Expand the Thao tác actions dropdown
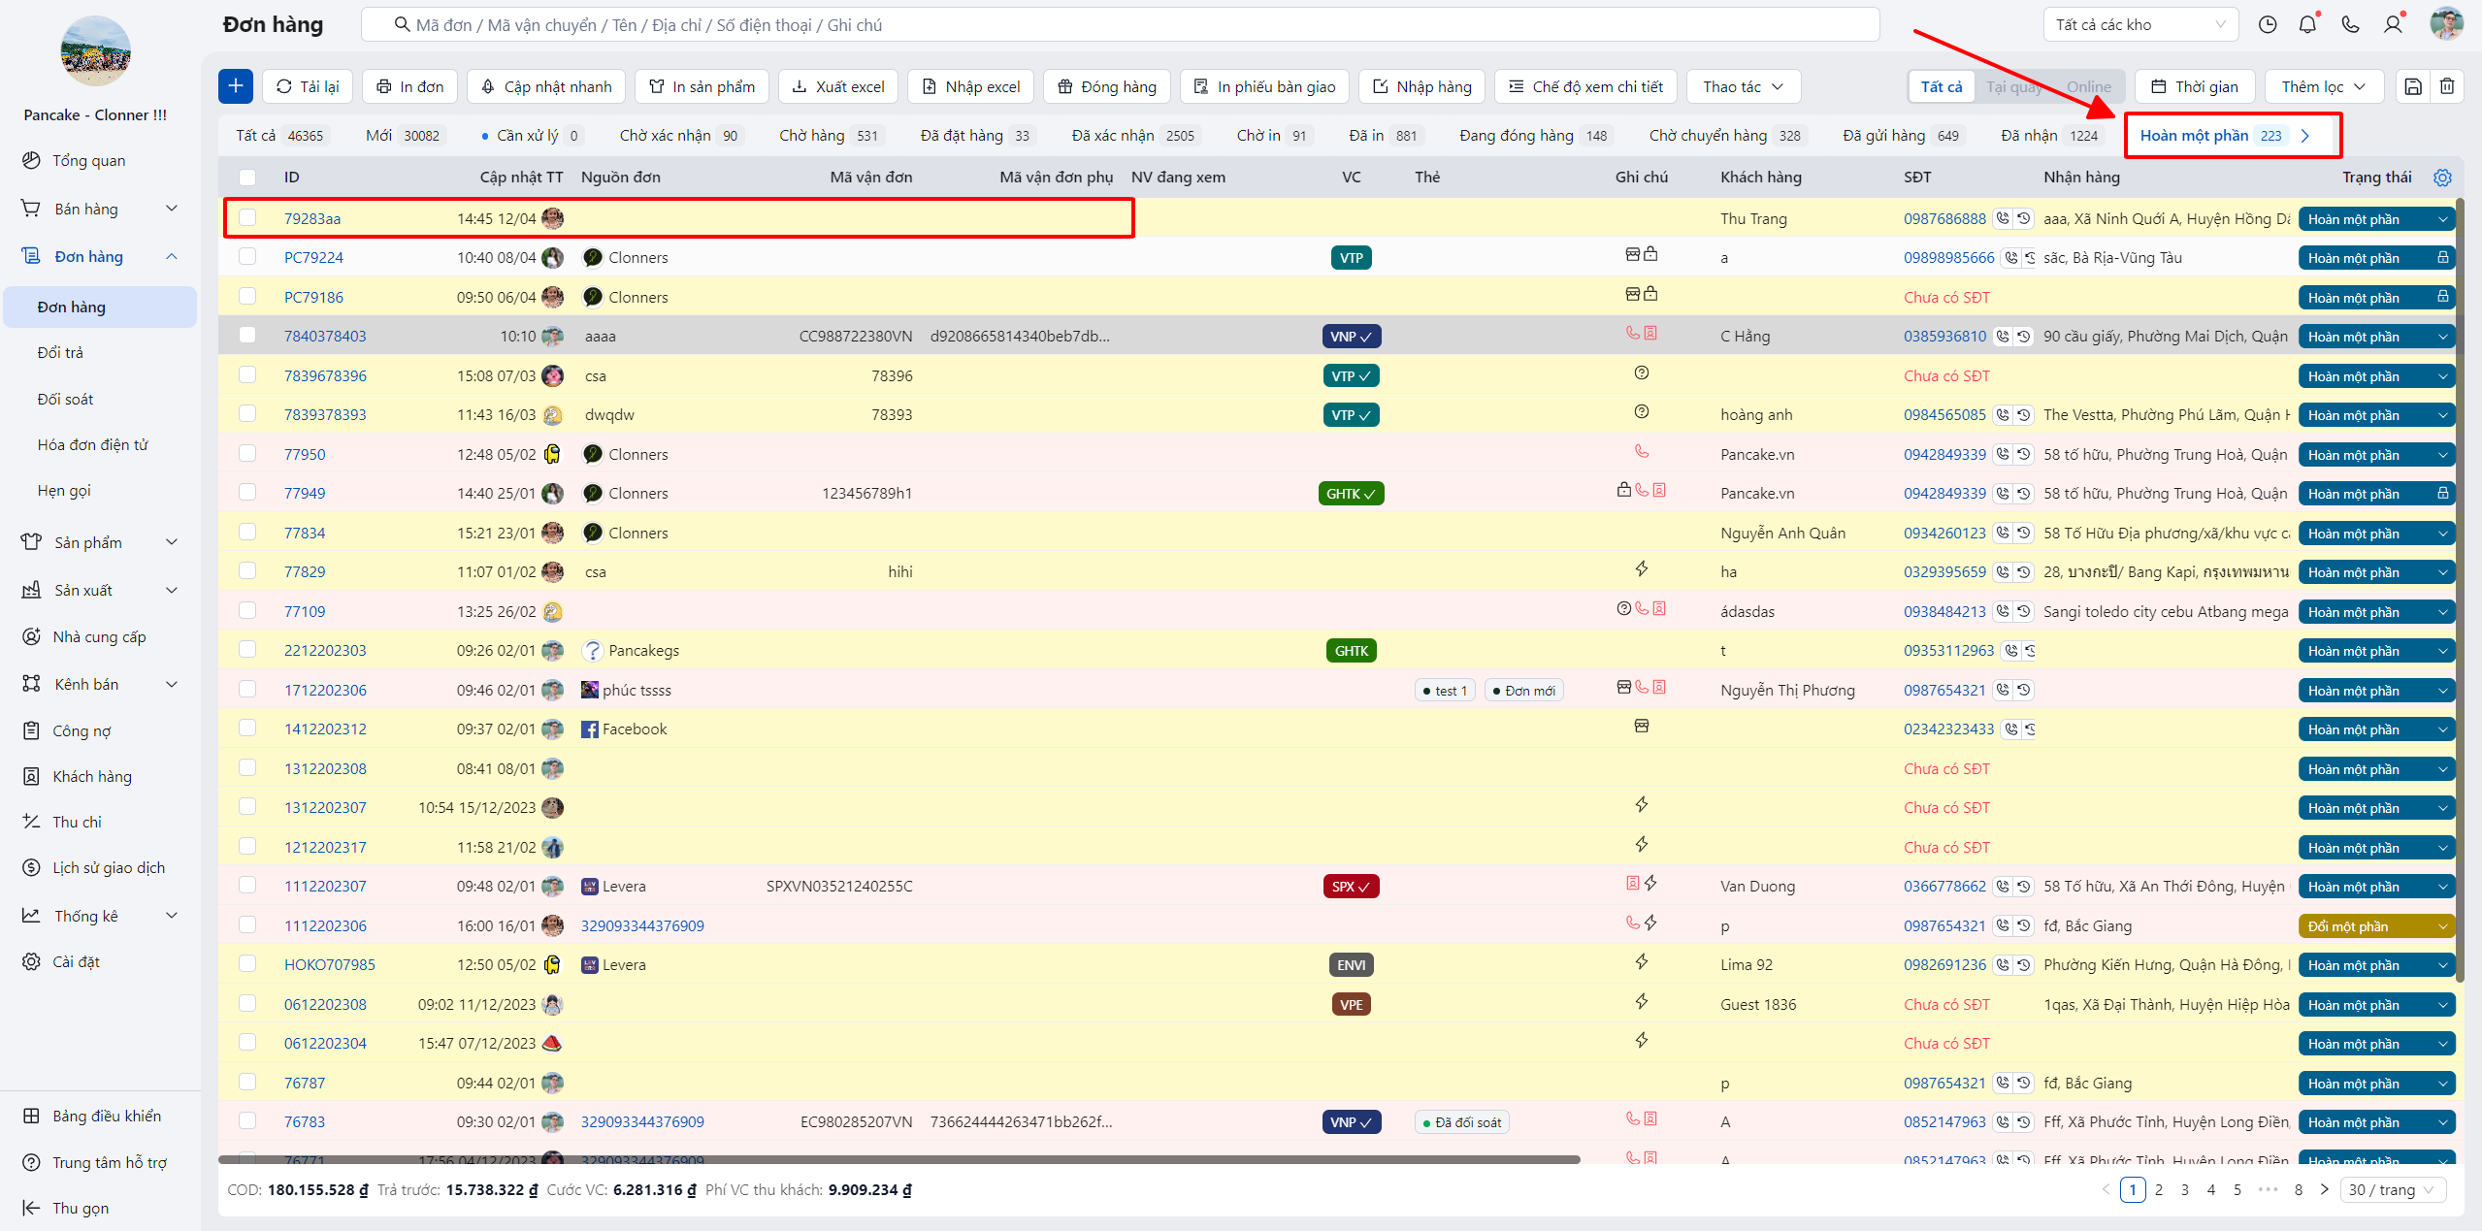Screen dimensions: 2482x1231 1743,86
